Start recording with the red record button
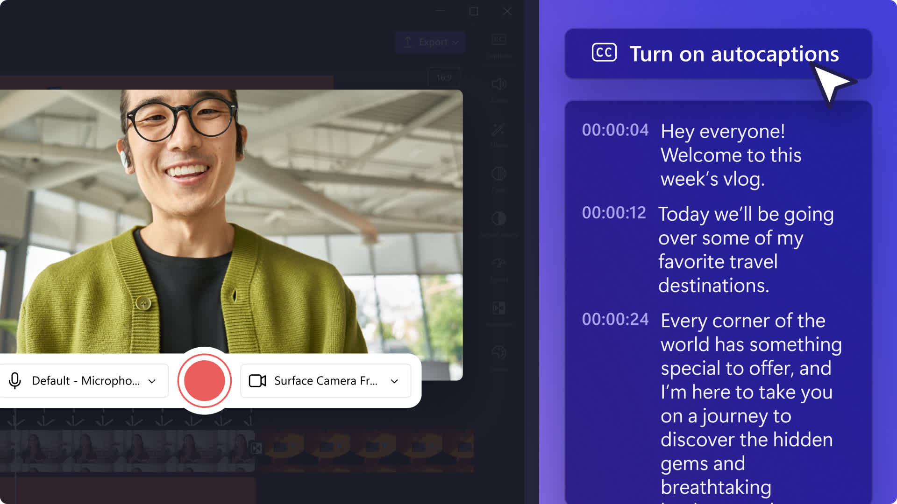This screenshot has width=897, height=504. [204, 380]
